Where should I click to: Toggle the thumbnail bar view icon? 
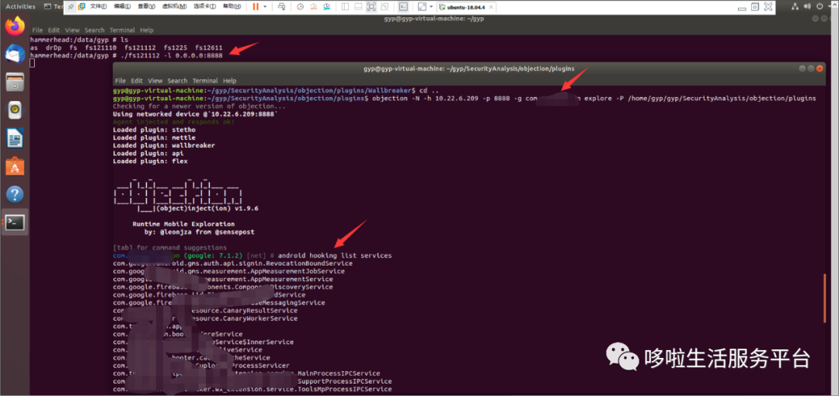click(x=358, y=7)
